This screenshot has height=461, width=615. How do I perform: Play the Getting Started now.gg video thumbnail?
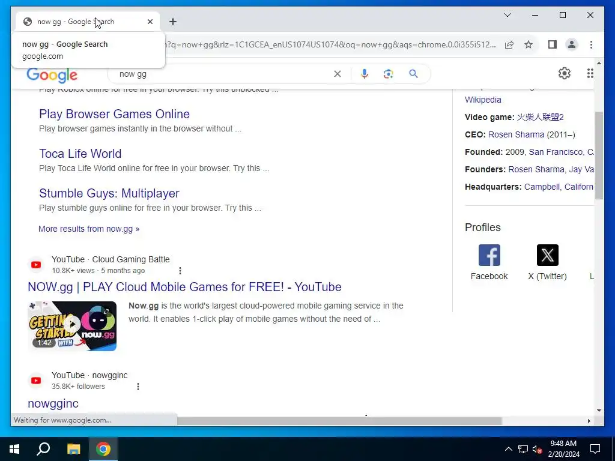[72, 326]
